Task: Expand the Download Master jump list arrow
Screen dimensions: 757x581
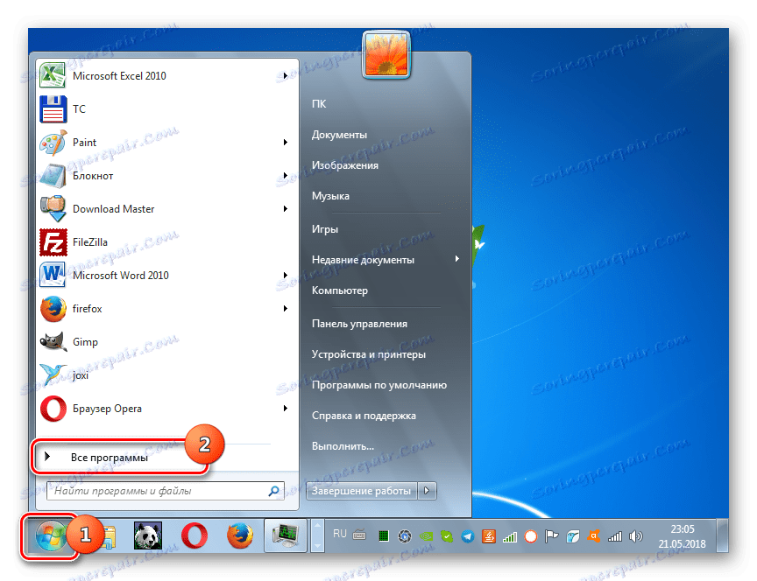Action: (x=286, y=209)
